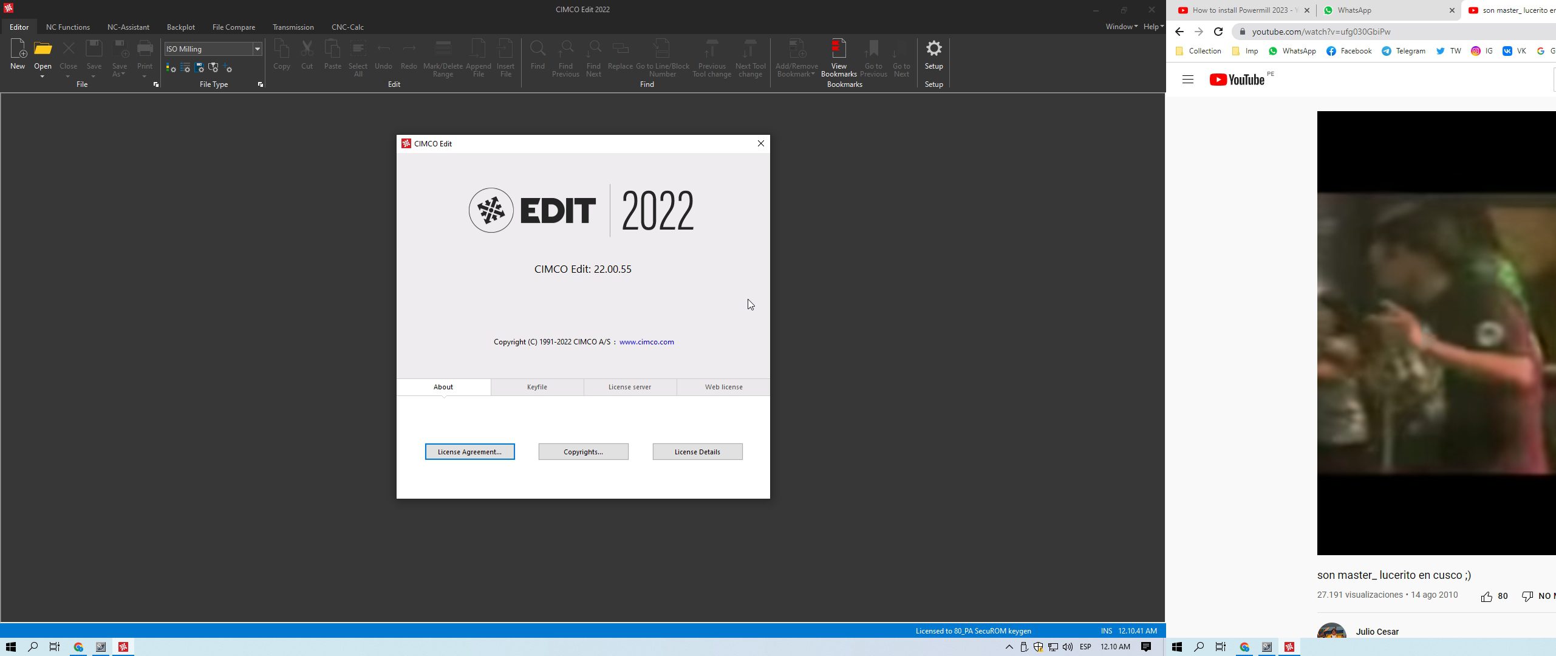Switch to the Transmission ribbon tab
The image size is (1556, 656).
point(293,27)
